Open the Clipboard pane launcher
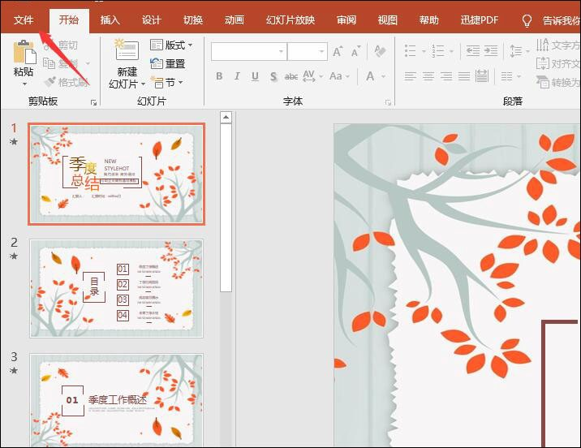The height and width of the screenshot is (448, 581). [93, 103]
